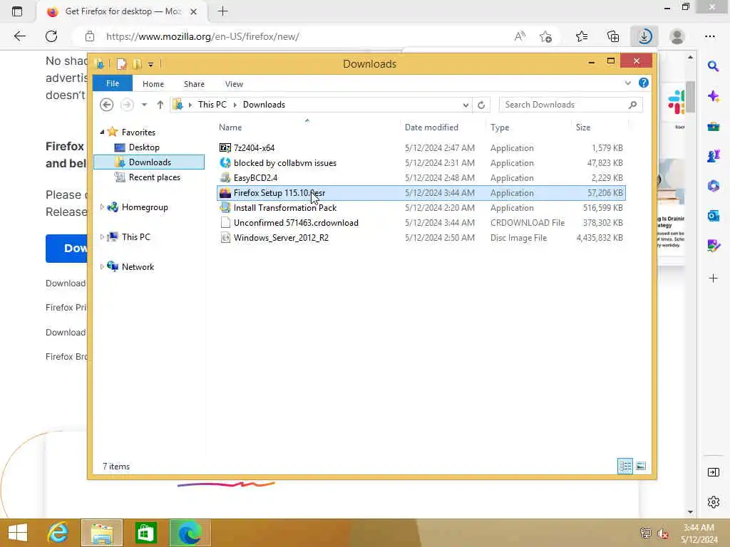Screen dimensions: 730x547
Task: Expand the Network tree node
Action: pos(102,266)
